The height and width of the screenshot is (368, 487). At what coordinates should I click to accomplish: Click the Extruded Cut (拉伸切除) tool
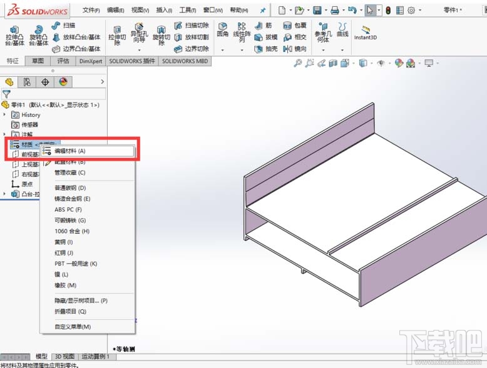click(x=117, y=36)
